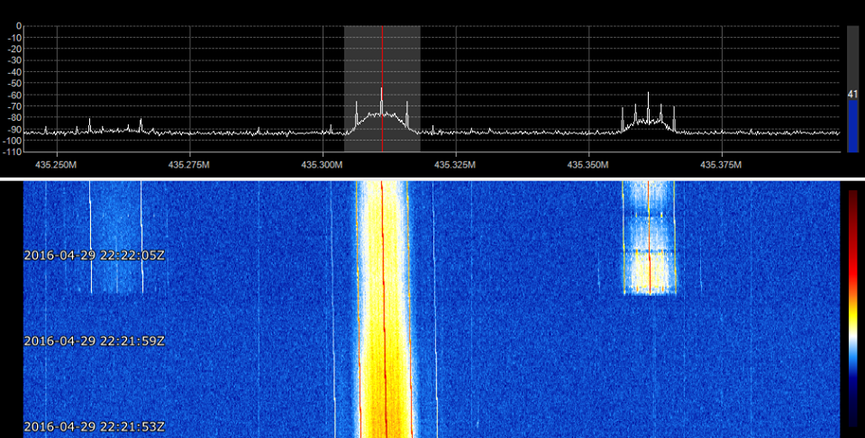Click the 435.250M frequency label

click(x=56, y=165)
